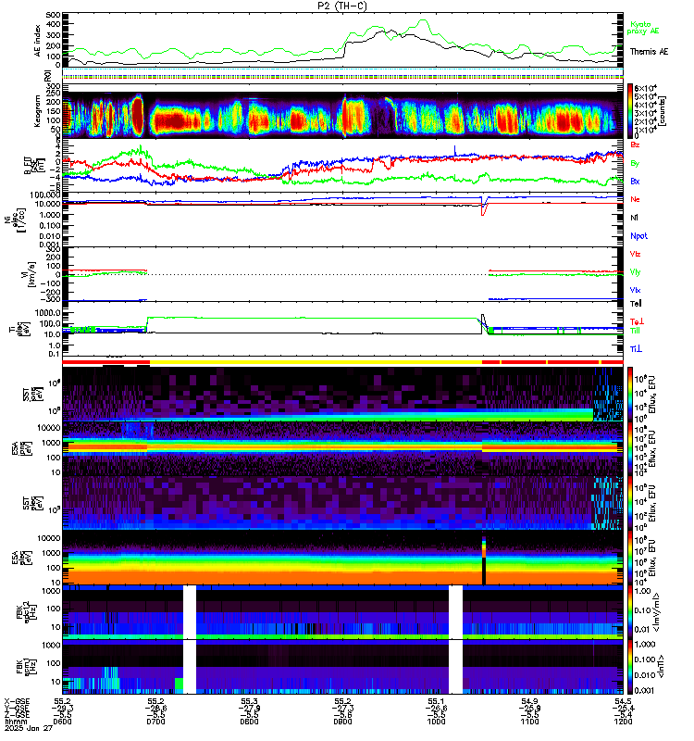694x741 pixels.
Task: Click the keogram counts color bar
Action: [x=630, y=110]
